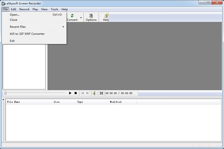This screenshot has width=224, height=149.
Task: Jump to the previous frame button
Action: click(x=83, y=93)
